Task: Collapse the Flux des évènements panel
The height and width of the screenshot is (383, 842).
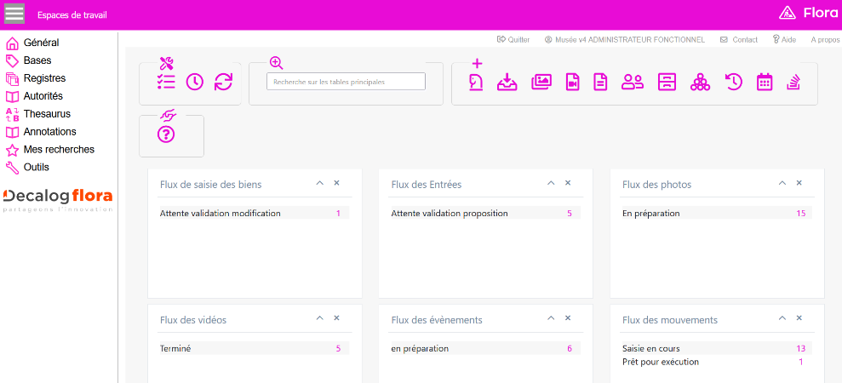Action: [551, 318]
